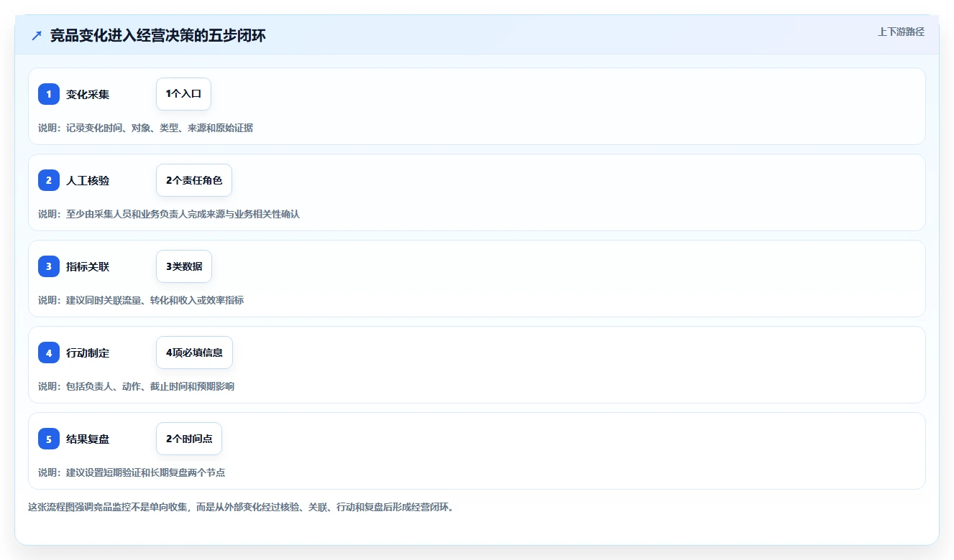This screenshot has height=560, width=954.
Task: Click step number 4 badge
Action: [x=49, y=353]
